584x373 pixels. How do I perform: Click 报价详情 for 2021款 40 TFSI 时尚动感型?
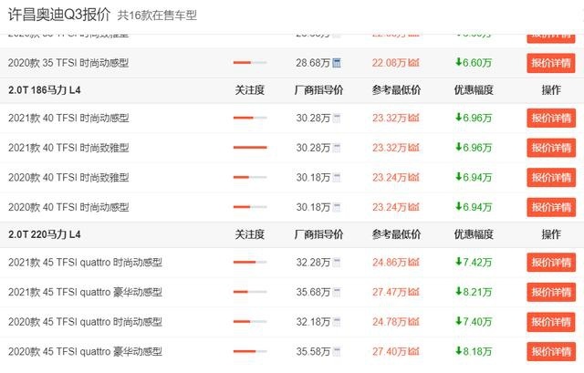pos(551,119)
